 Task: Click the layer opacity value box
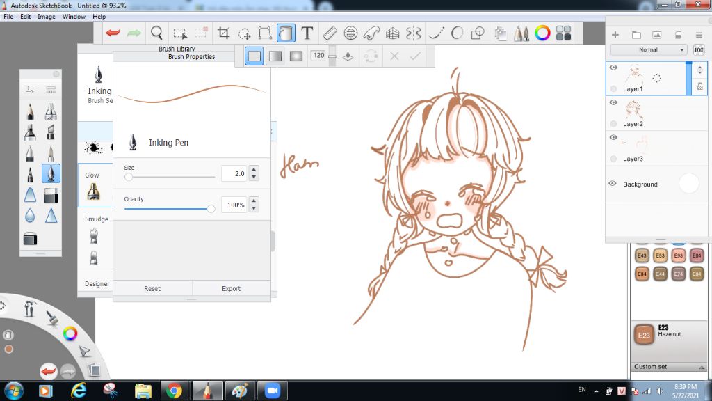coord(699,49)
